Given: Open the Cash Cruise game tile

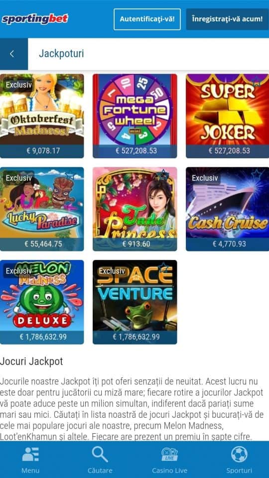Looking at the screenshot, I should [228, 209].
